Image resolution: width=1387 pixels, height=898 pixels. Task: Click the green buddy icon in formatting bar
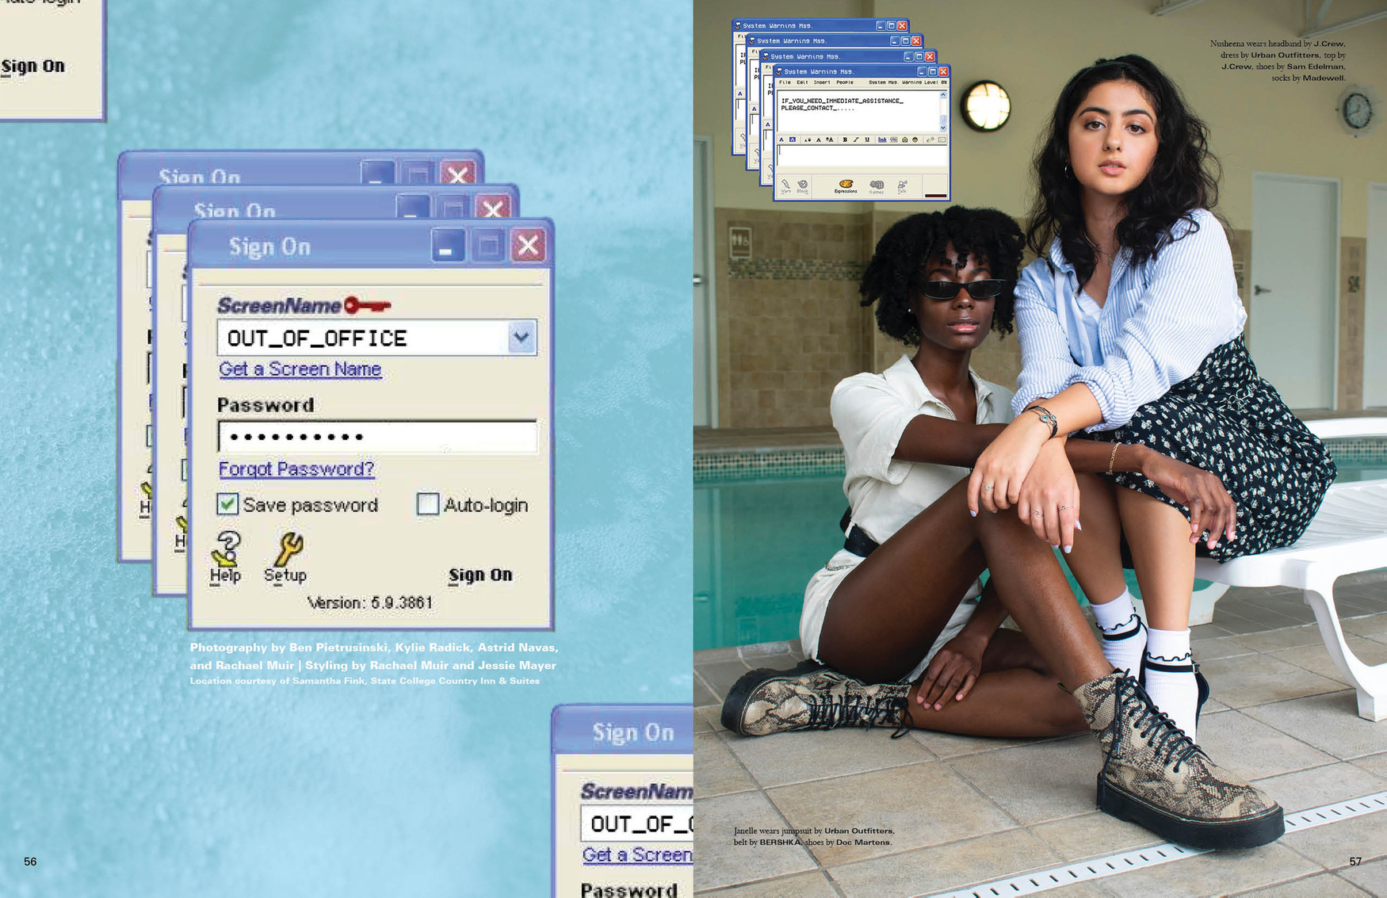(904, 139)
